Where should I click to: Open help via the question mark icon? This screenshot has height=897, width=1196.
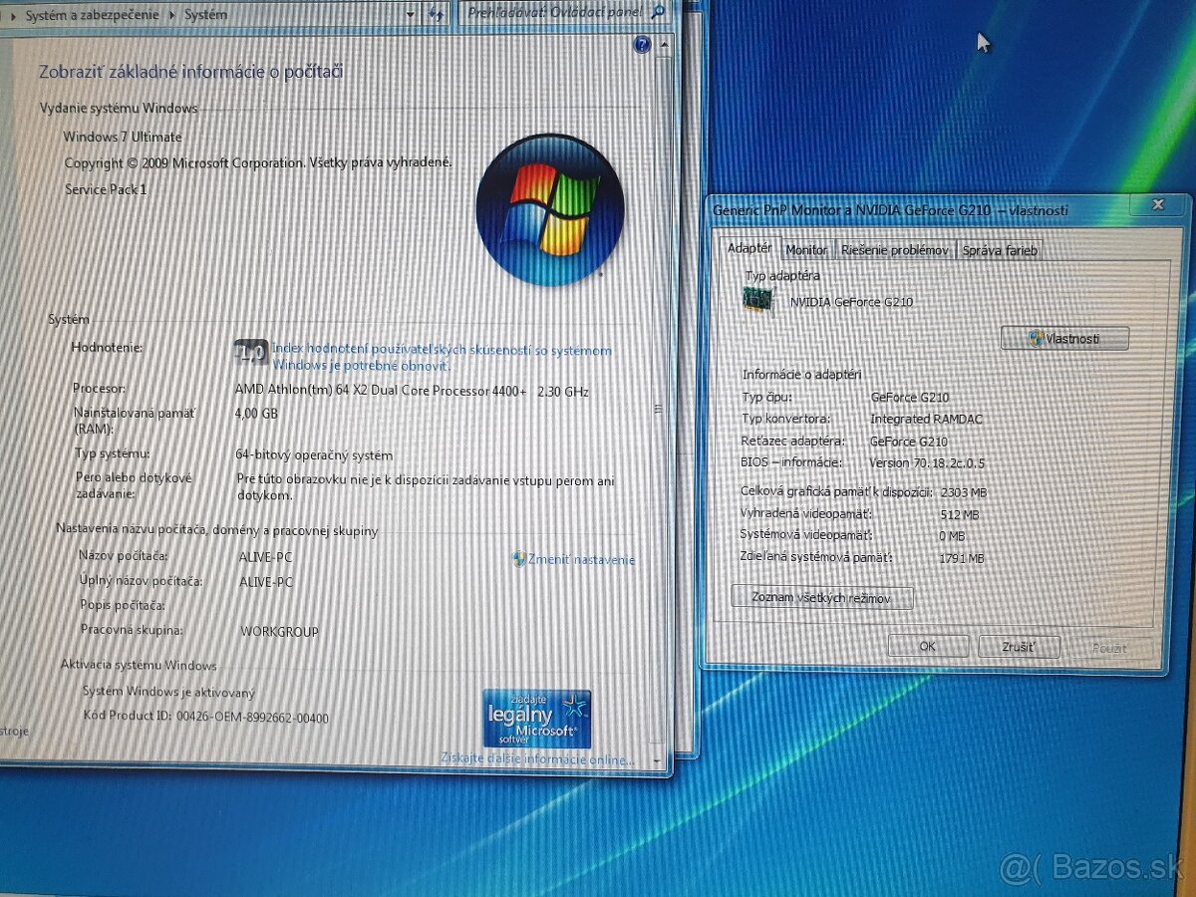click(x=643, y=44)
